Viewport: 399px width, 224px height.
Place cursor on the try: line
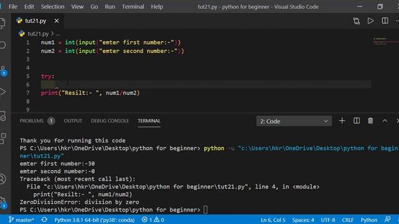click(47, 76)
